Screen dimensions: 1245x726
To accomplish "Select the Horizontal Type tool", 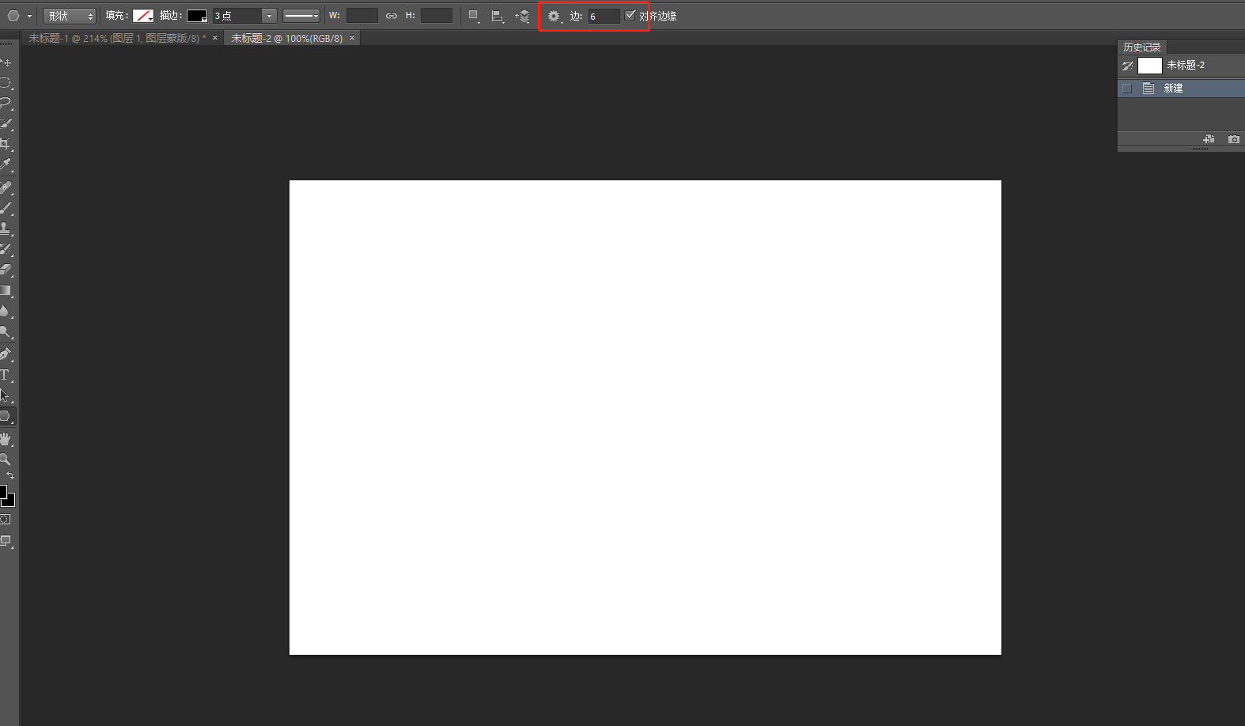I will [x=6, y=375].
